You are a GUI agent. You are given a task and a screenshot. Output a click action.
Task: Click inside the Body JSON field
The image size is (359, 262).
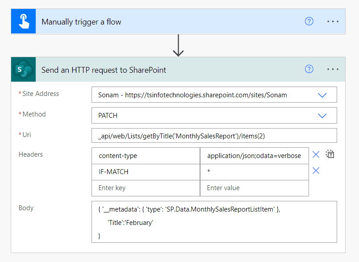(214, 222)
